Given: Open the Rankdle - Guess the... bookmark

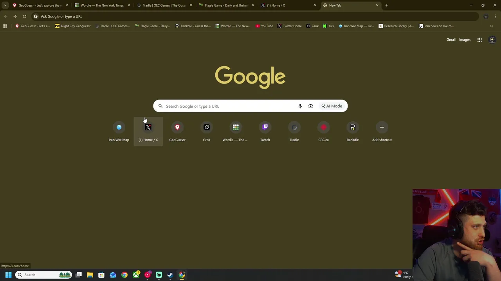Looking at the screenshot, I should (x=193, y=26).
